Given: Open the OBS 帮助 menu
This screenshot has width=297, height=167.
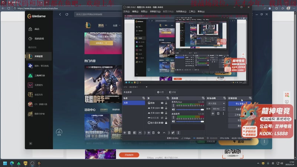Looking at the screenshot, I should pos(201,12).
